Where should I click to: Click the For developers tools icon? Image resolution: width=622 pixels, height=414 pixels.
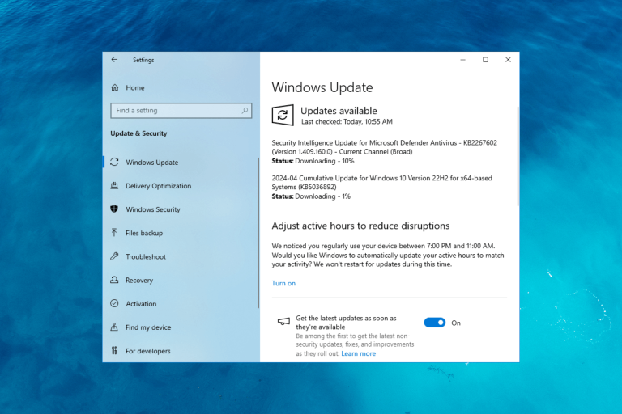tap(114, 350)
